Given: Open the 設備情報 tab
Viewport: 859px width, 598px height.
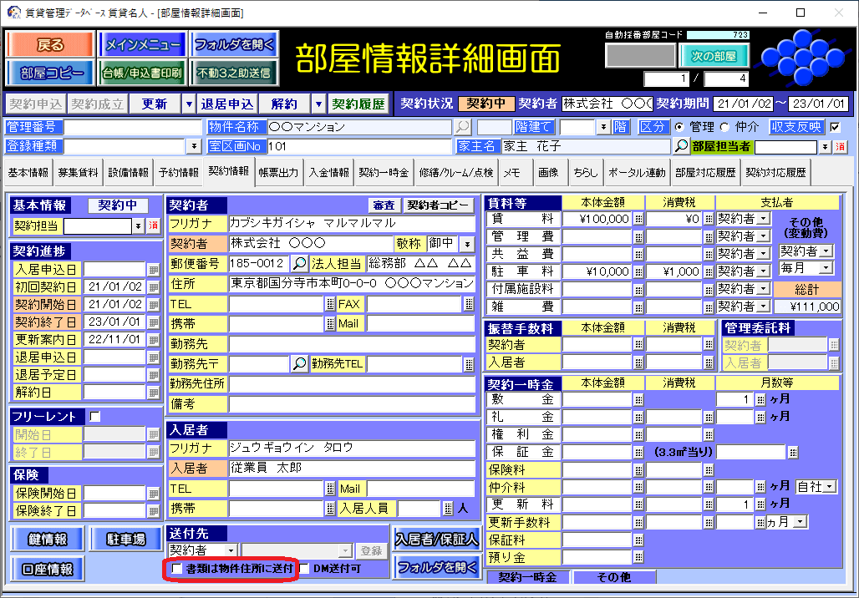Looking at the screenshot, I should click(x=129, y=173).
